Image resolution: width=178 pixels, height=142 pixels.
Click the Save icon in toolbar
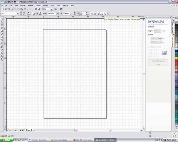[x=9, y=9]
